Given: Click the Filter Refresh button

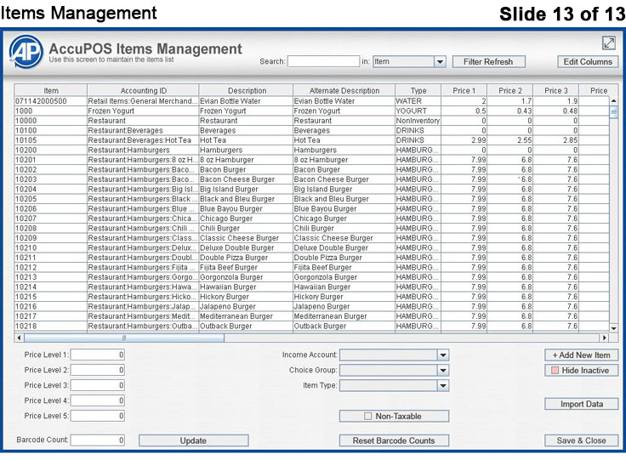Looking at the screenshot, I should [x=488, y=62].
